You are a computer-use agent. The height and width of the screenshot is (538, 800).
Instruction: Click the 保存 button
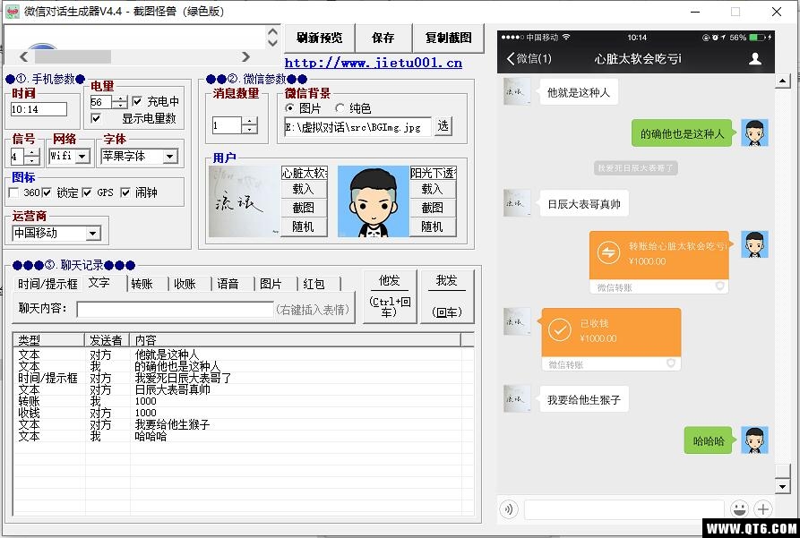click(383, 38)
